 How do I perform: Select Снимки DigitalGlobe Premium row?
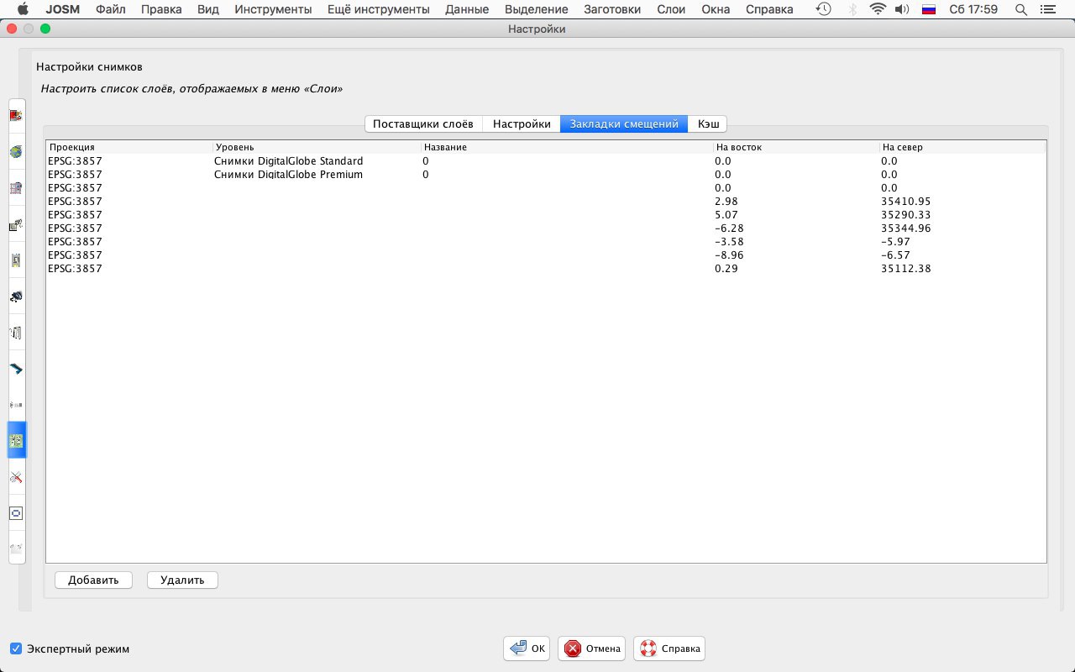pyautogui.click(x=546, y=174)
